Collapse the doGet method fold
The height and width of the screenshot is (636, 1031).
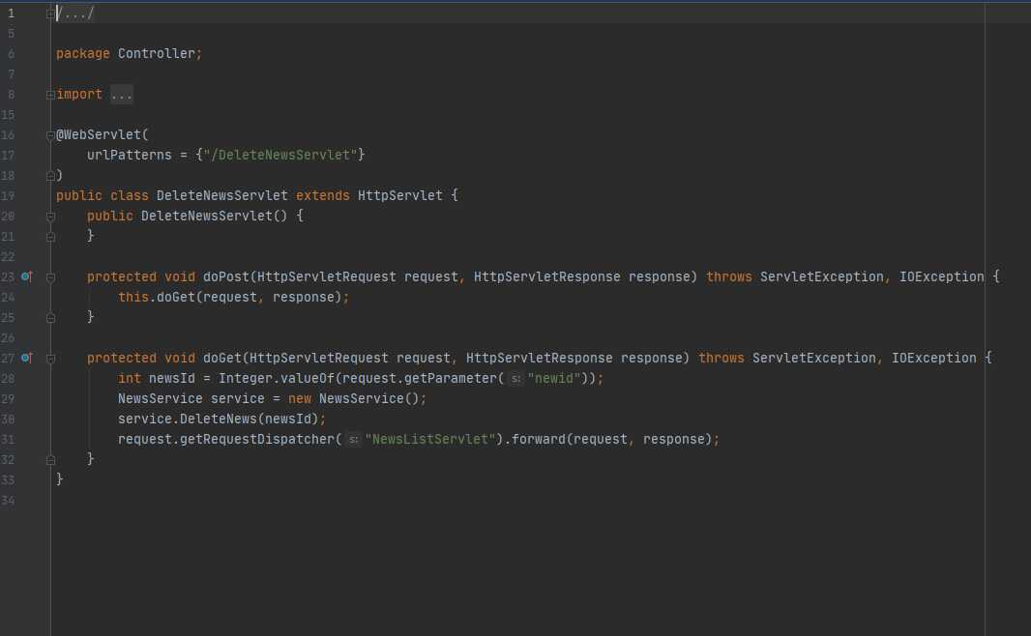pos(50,359)
